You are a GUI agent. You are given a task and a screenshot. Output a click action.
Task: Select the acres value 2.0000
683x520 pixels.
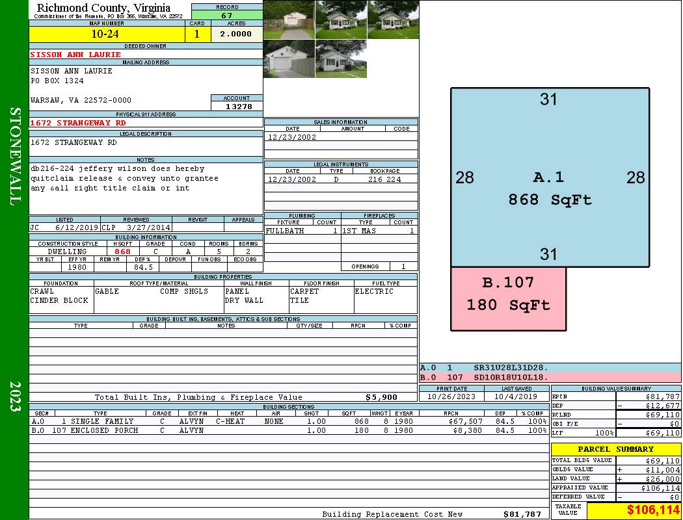click(236, 34)
